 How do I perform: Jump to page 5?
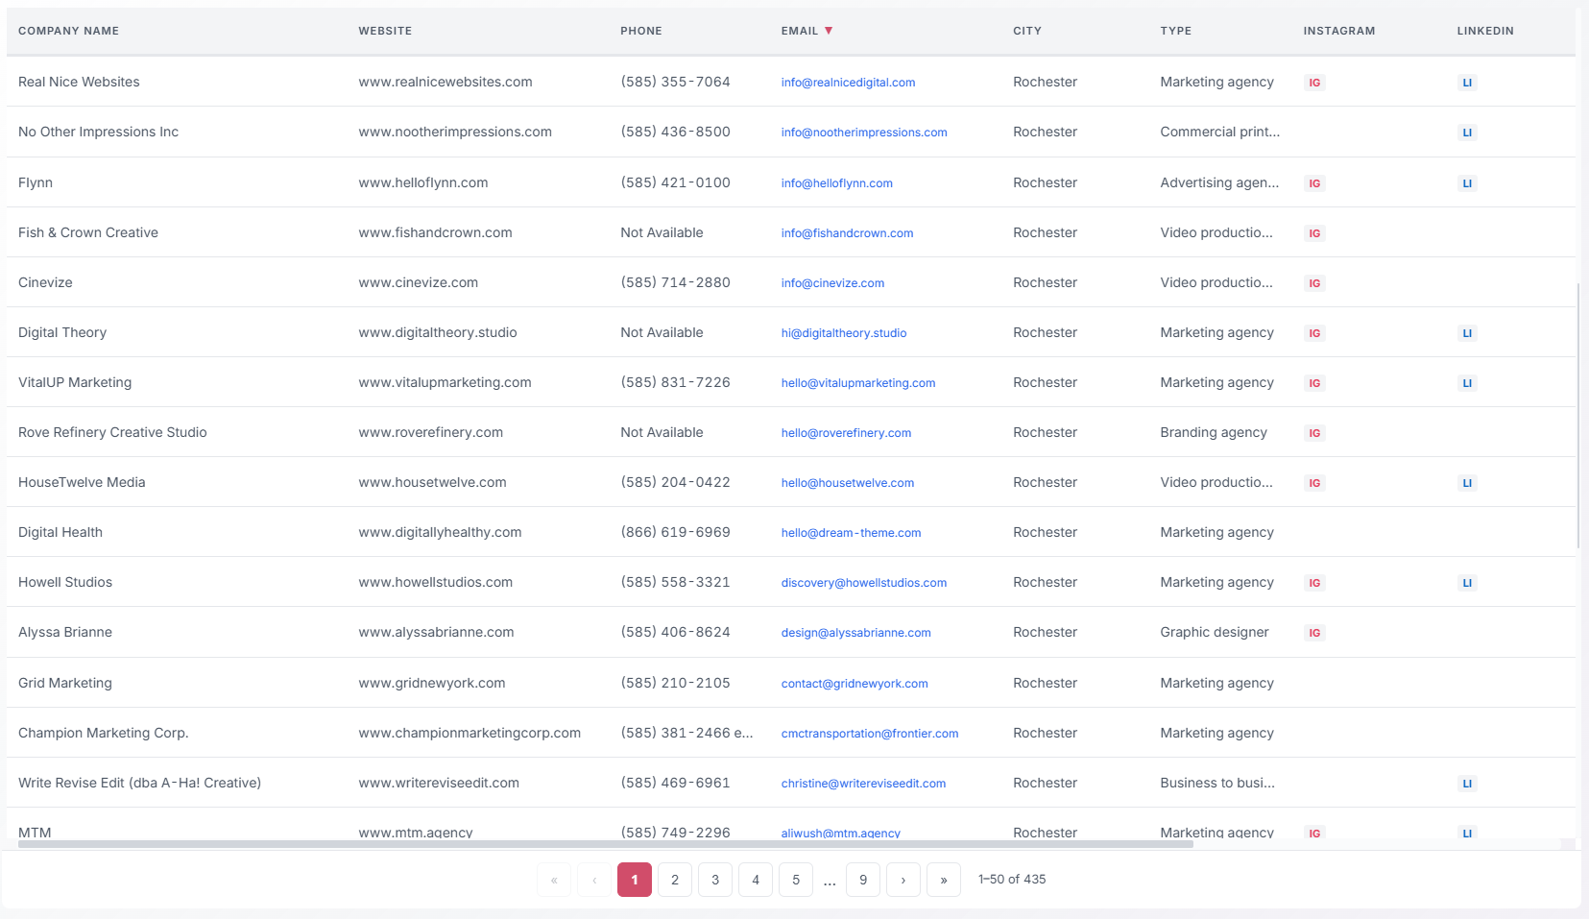coord(796,880)
